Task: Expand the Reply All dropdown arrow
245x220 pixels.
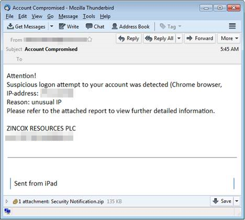Action: click(x=179, y=39)
